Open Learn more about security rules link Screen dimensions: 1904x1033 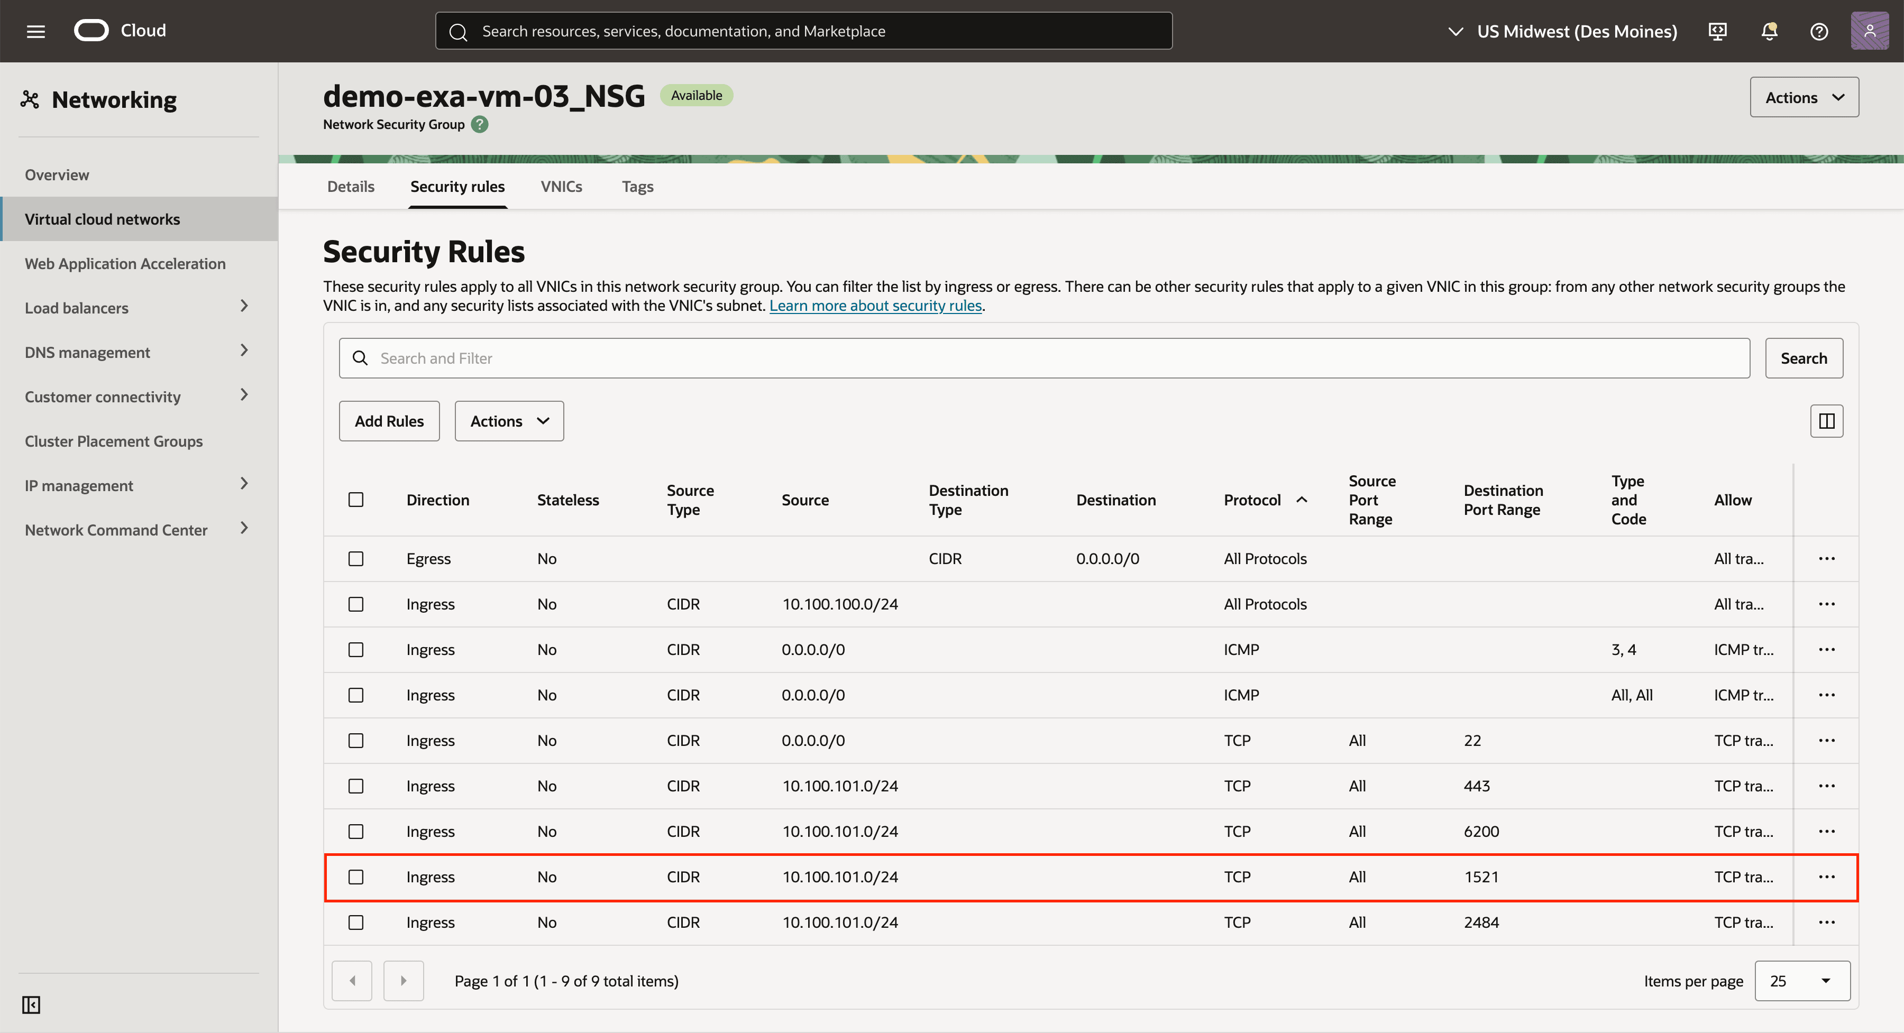coord(875,305)
